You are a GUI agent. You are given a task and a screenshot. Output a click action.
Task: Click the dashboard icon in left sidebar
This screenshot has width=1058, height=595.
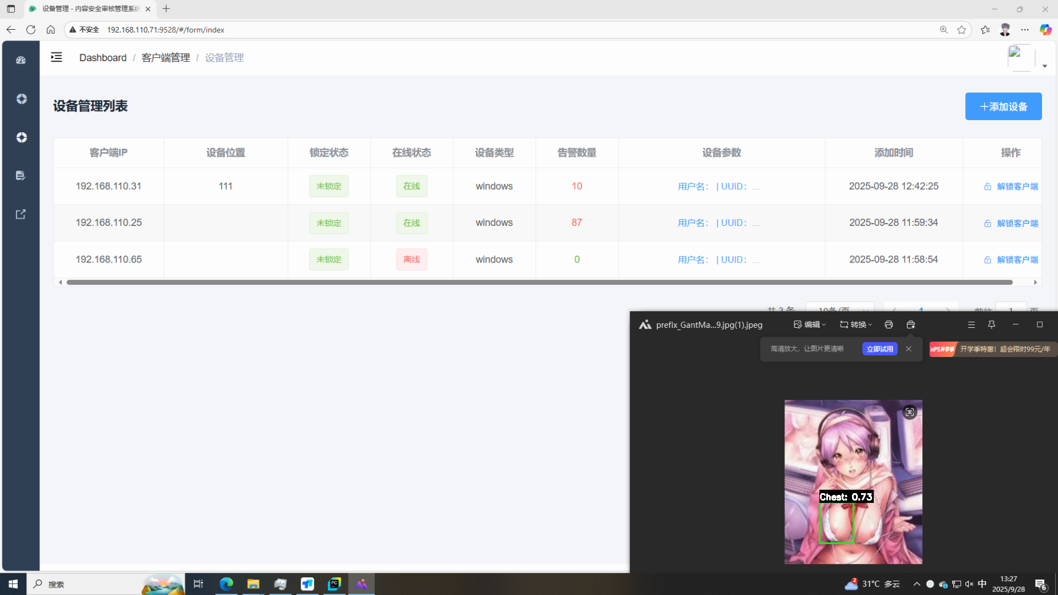coord(21,60)
